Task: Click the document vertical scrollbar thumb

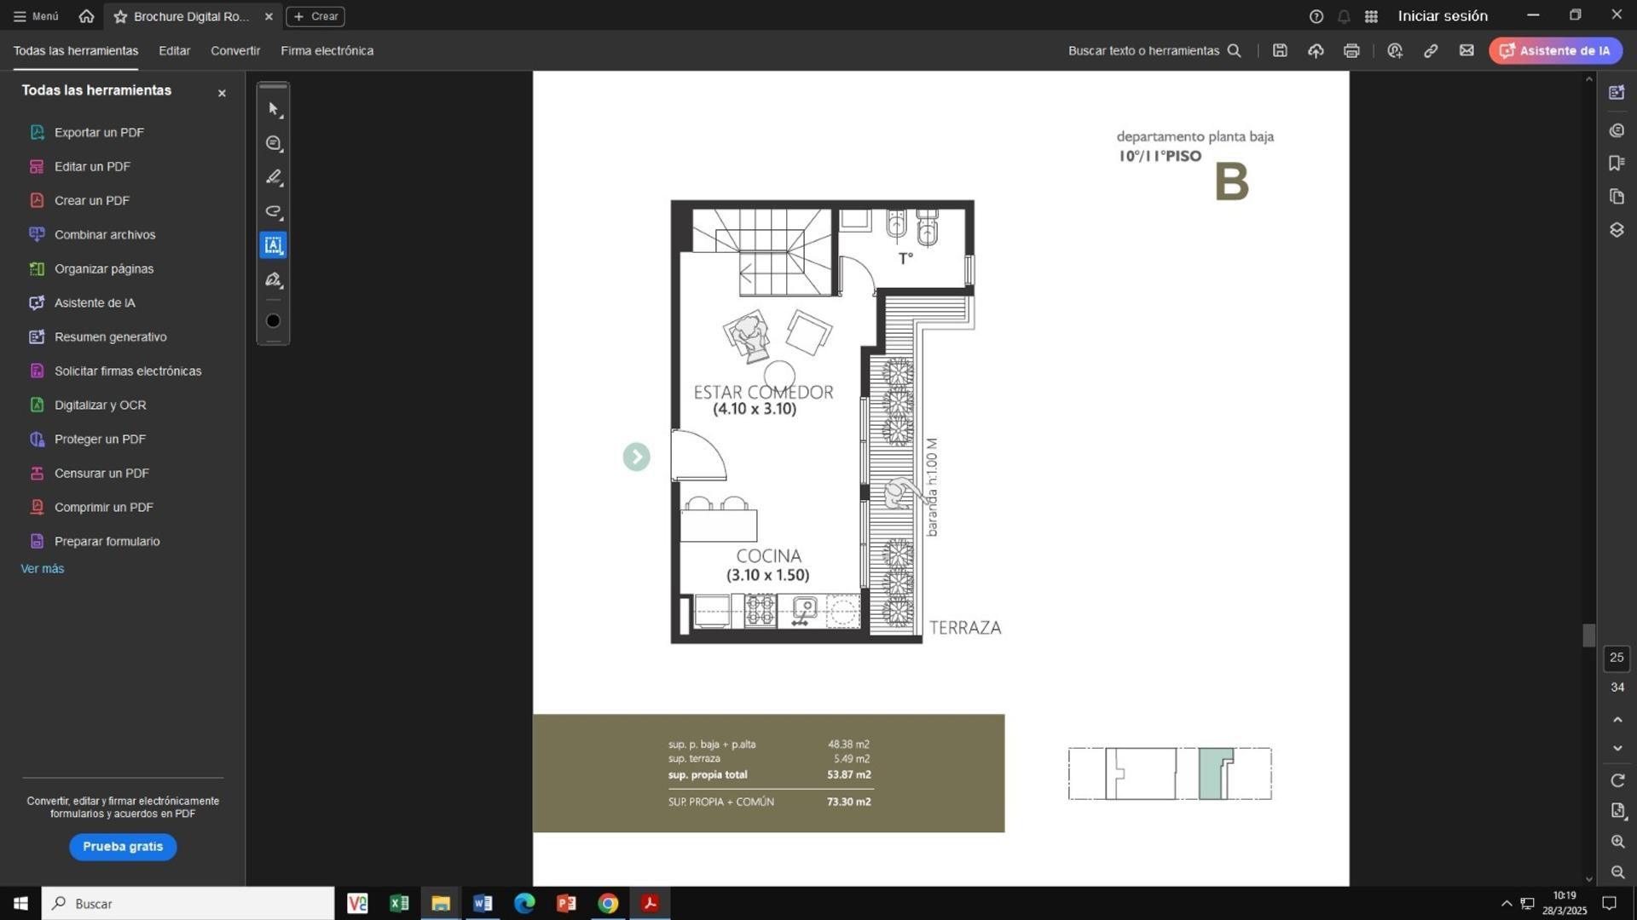Action: [x=1588, y=635]
